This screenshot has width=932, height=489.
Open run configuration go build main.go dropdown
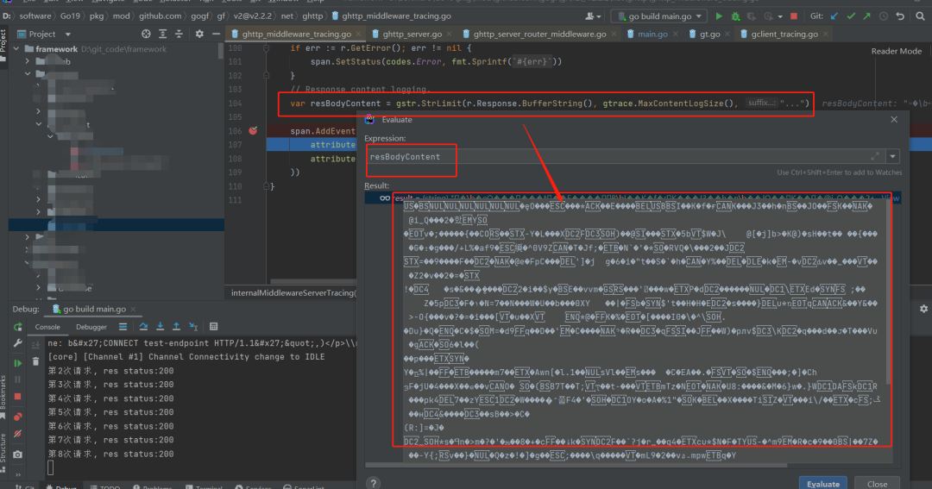coord(660,16)
